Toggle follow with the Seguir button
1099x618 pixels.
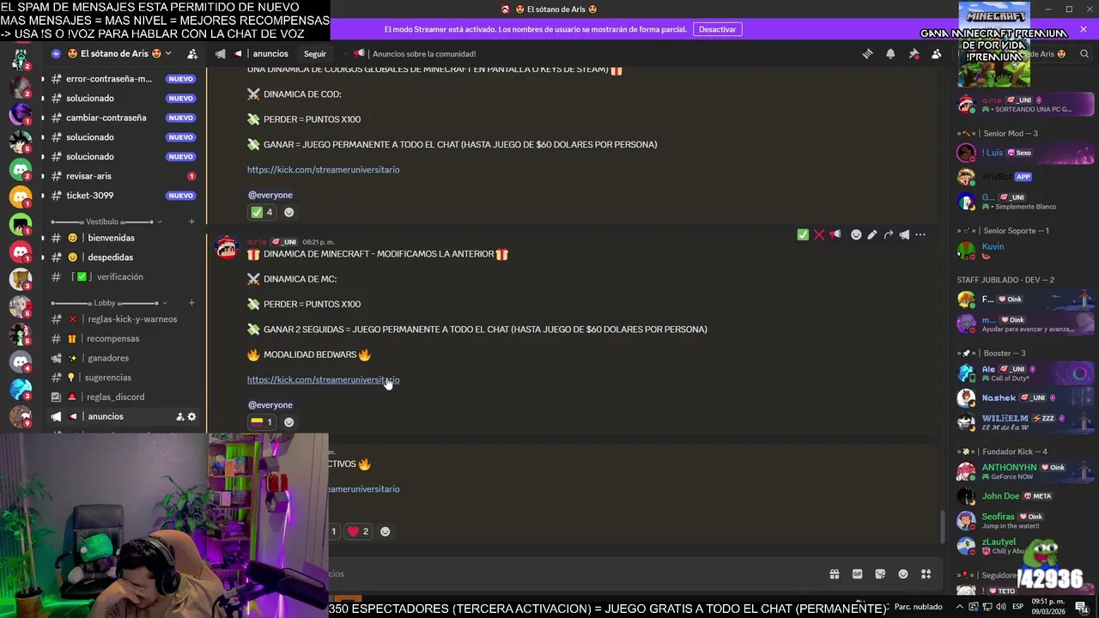pos(315,53)
